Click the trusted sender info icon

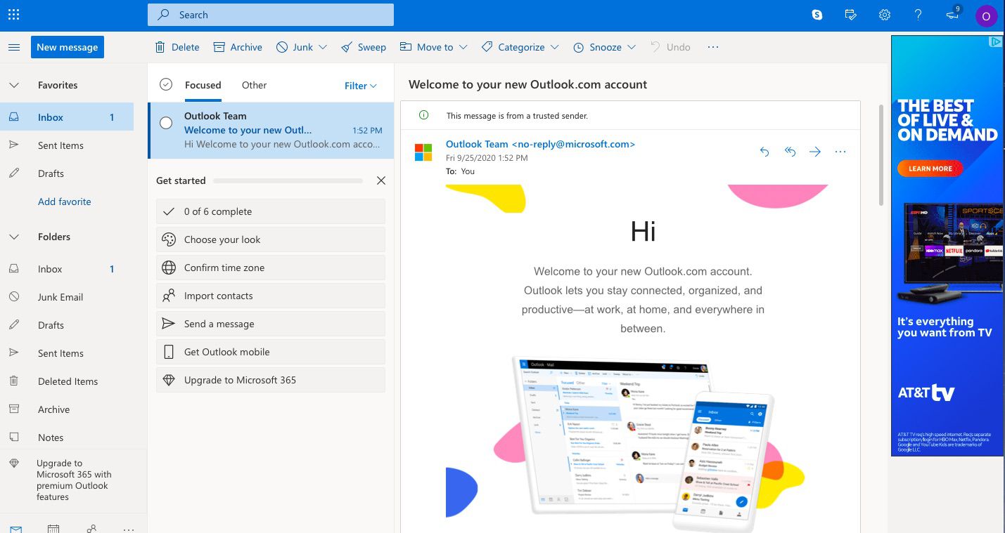coord(423,115)
